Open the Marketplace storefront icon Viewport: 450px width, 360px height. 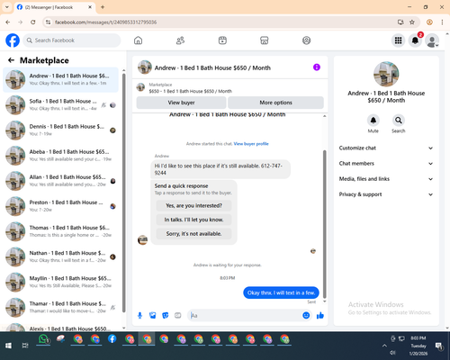[x=265, y=40]
